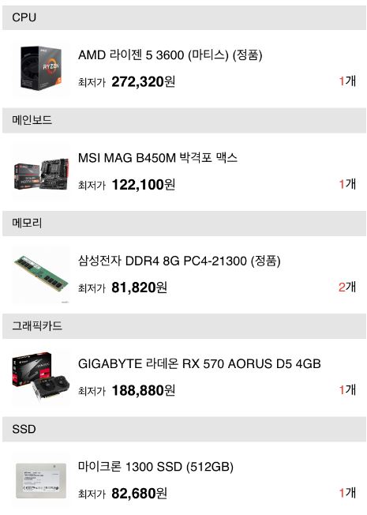Open GIGABYTE 라데온 RX 570 AORUS link
367x515 pixels.
199,363
